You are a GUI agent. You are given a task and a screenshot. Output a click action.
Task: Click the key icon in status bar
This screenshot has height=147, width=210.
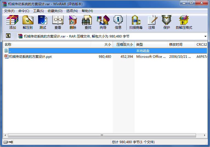click(x=11, y=142)
